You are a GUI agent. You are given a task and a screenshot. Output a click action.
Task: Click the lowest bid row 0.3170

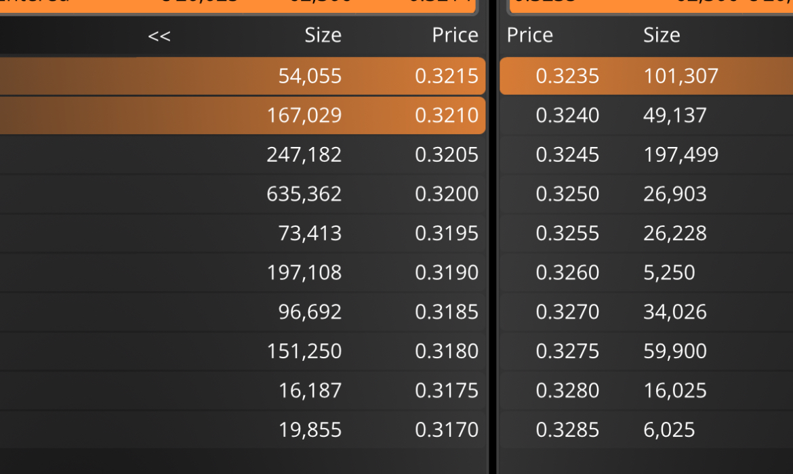click(243, 430)
